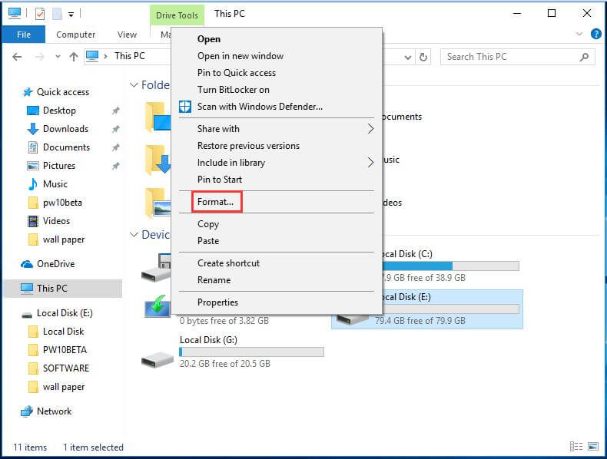This screenshot has height=459, width=607.
Task: Open pw10beta folder in Quick access
Action: click(55, 203)
